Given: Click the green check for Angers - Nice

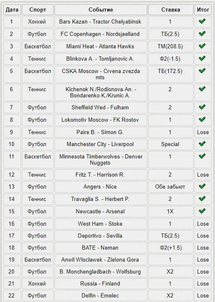Looking at the screenshot, I should coord(202,186).
